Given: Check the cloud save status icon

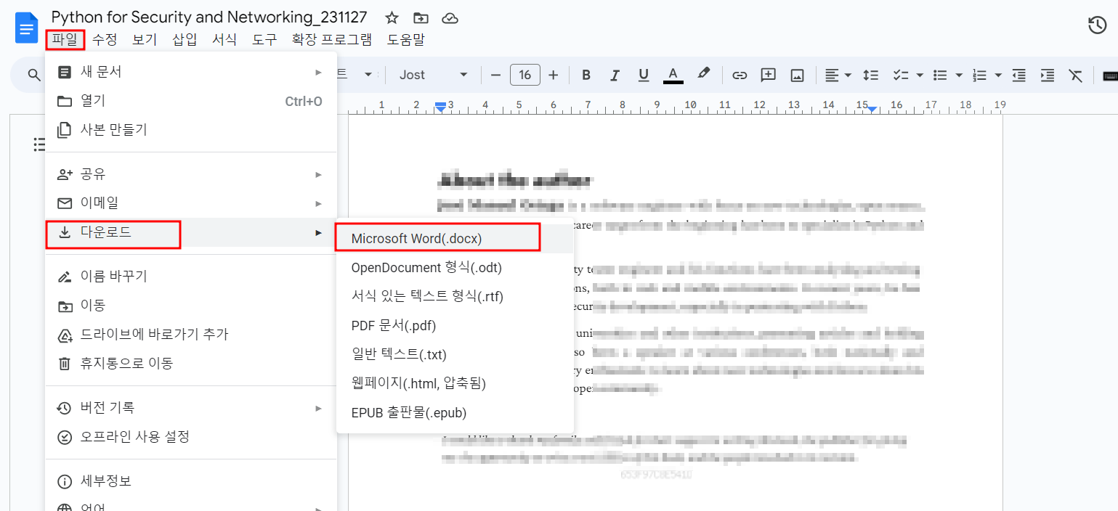Looking at the screenshot, I should pos(450,18).
